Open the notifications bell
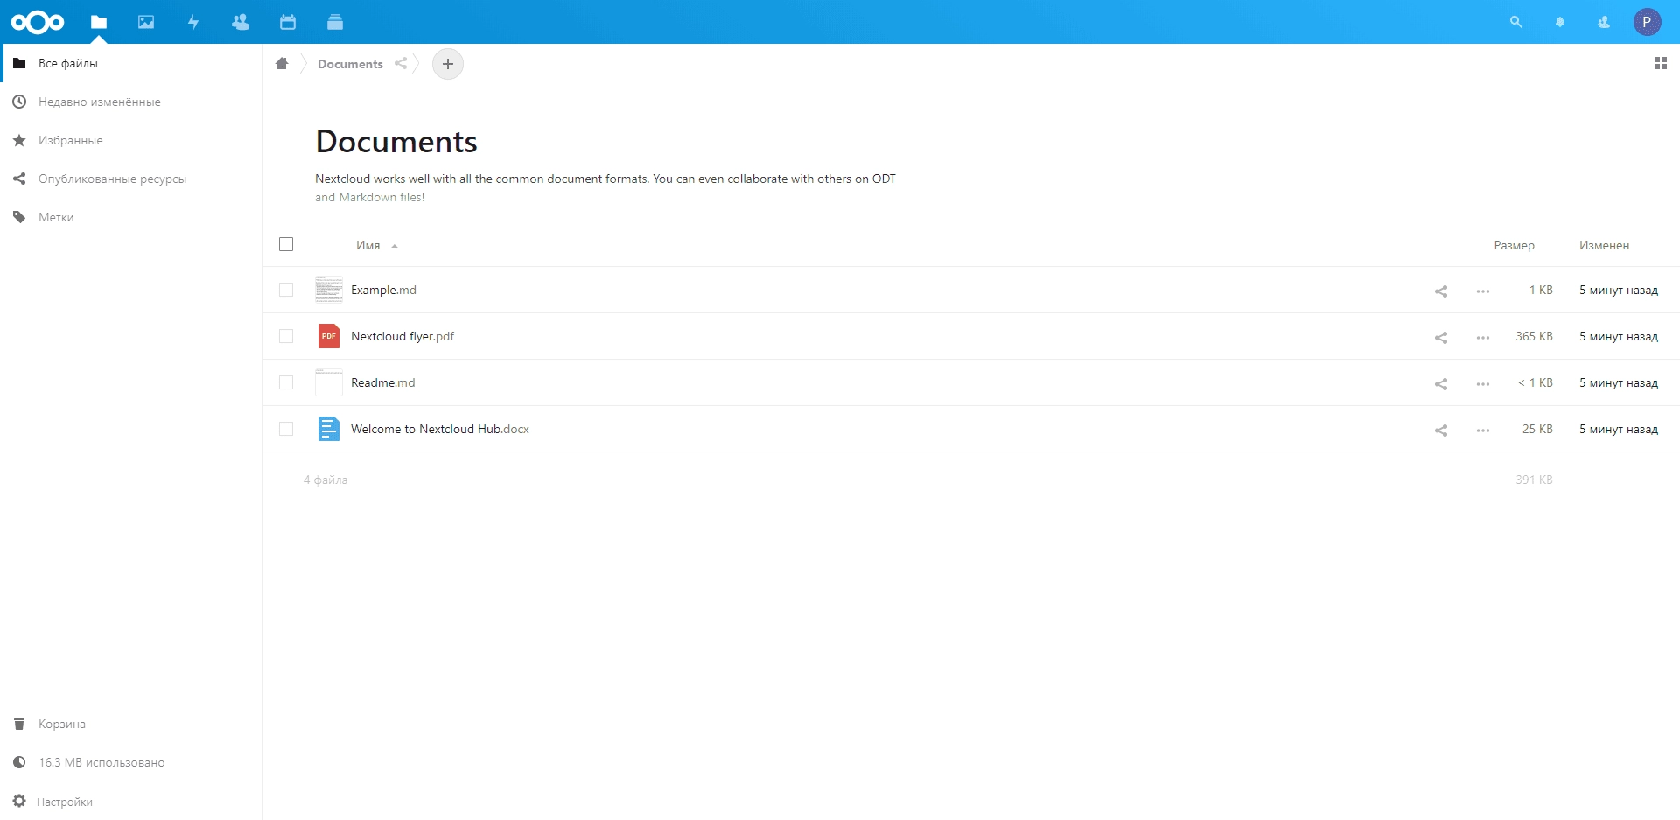 (x=1560, y=22)
